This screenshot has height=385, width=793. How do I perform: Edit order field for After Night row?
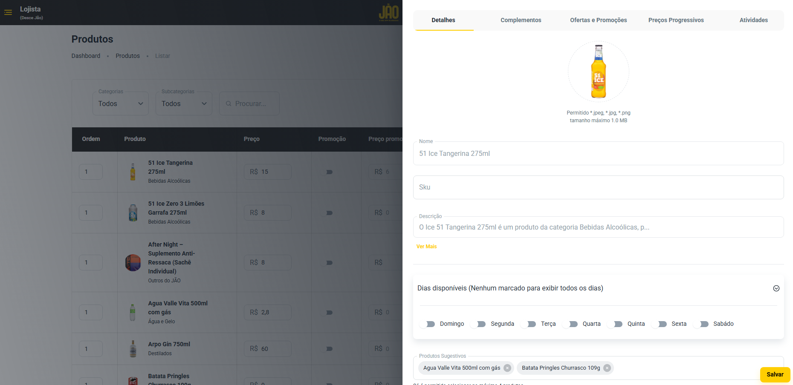pyautogui.click(x=91, y=263)
